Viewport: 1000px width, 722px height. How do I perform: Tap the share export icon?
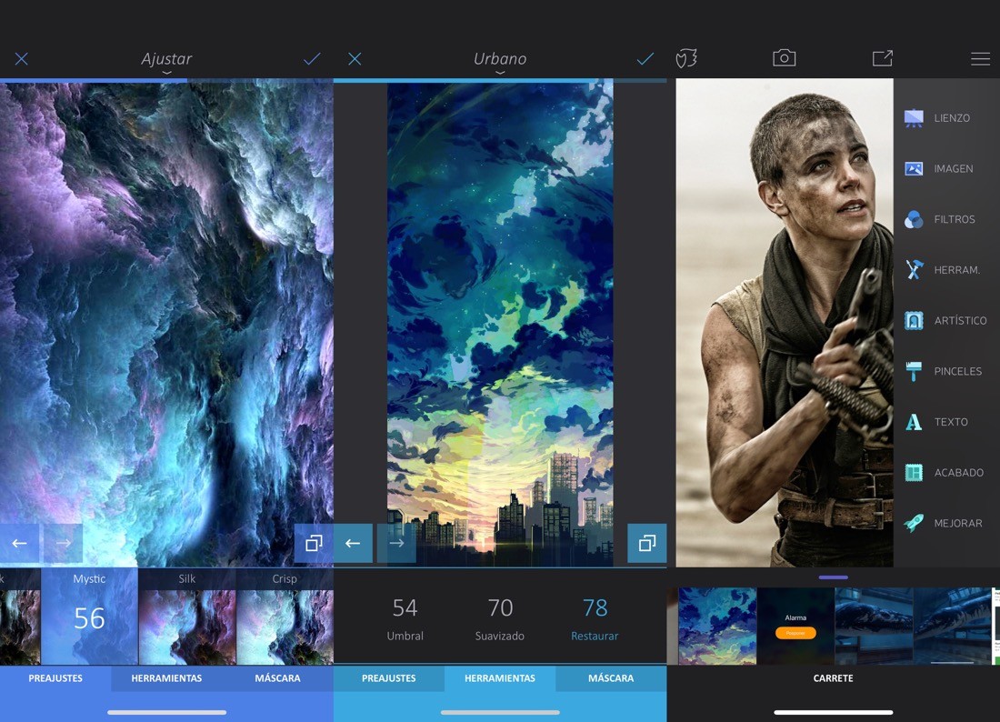coord(883,58)
